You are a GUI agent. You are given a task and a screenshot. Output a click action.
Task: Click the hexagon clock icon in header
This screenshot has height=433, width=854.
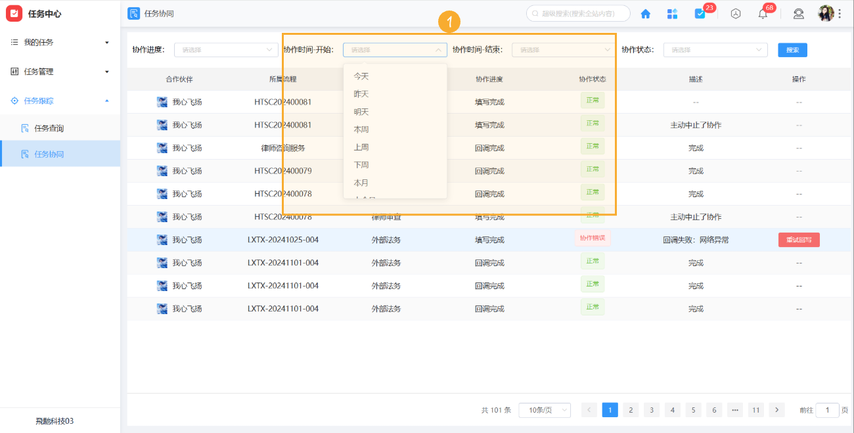pos(735,13)
